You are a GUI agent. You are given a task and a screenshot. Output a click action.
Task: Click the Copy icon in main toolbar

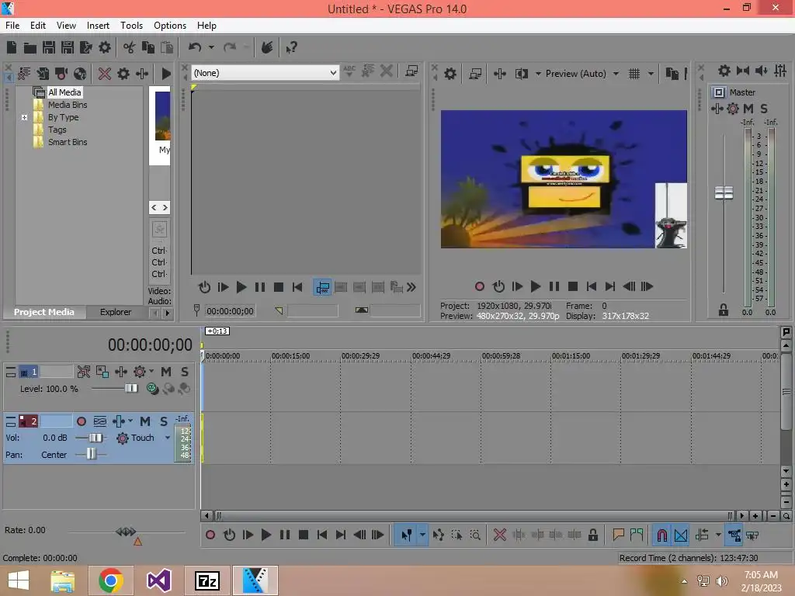tap(148, 47)
